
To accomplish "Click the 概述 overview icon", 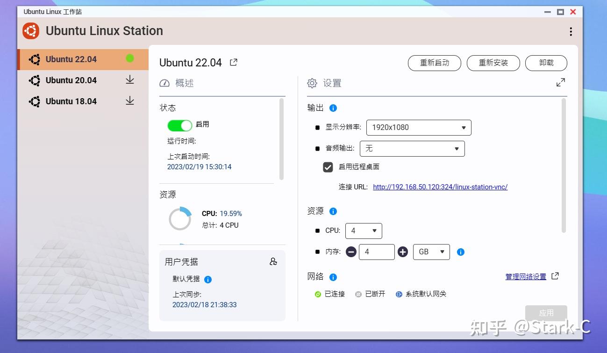I will (164, 83).
